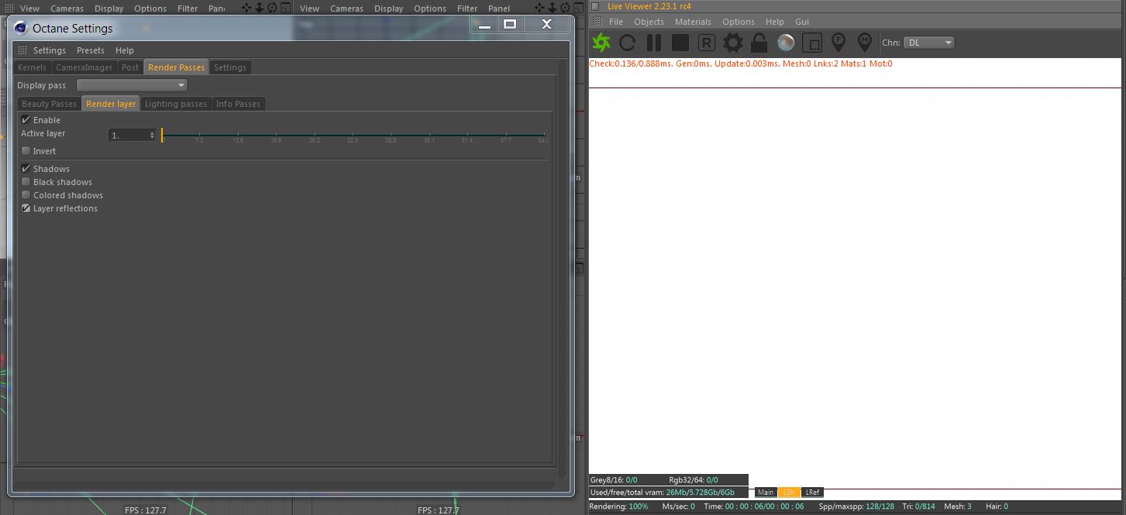Click the film region square icon
This screenshot has width=1126, height=515.
pyautogui.click(x=811, y=43)
